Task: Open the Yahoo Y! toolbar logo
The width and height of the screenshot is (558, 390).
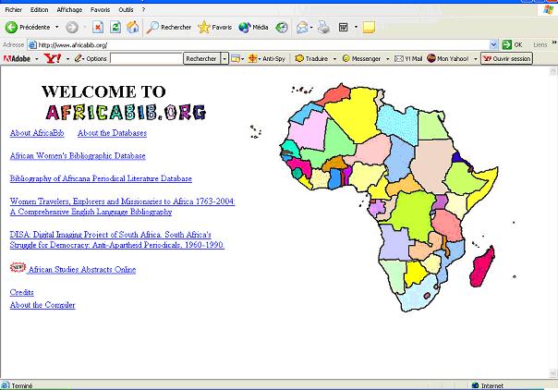Action: 52,58
